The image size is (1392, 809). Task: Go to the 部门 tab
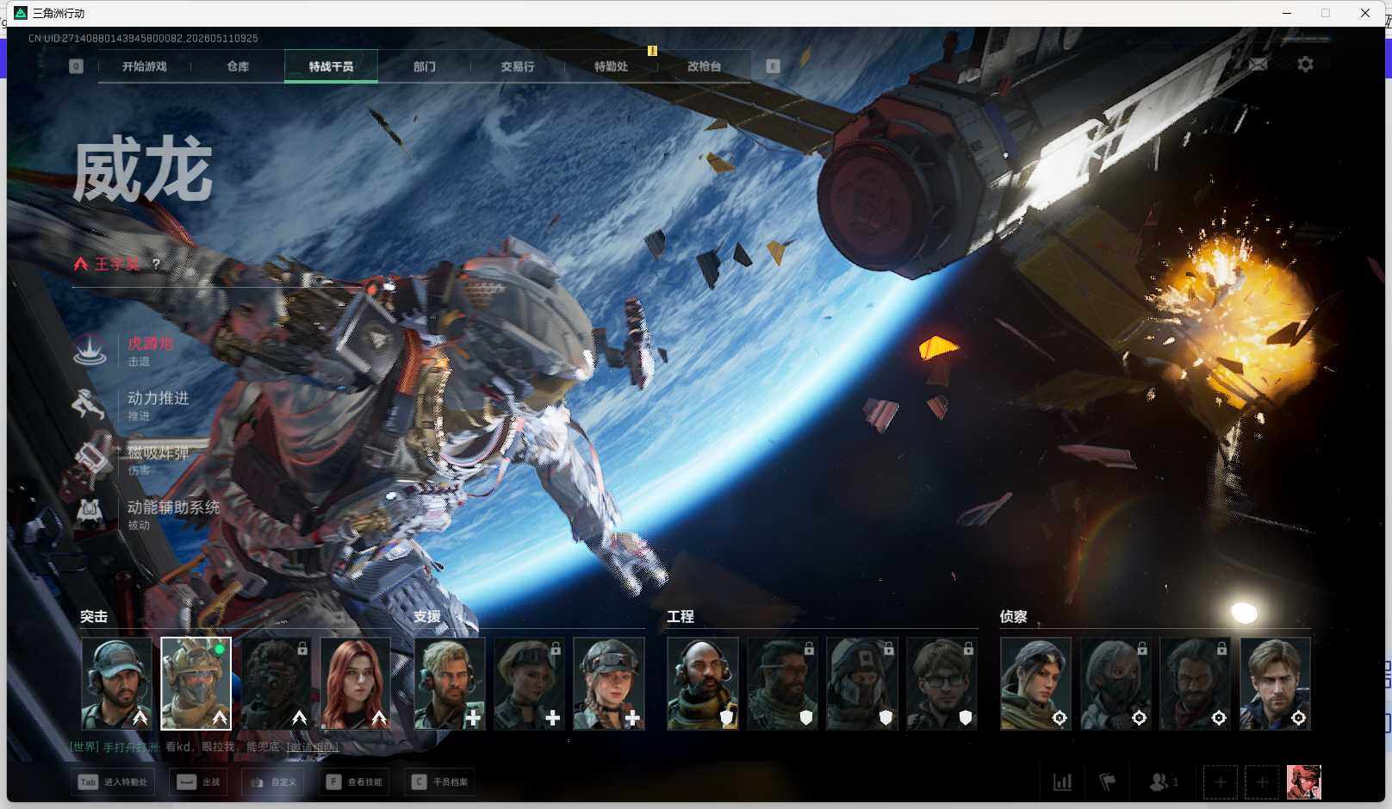click(424, 66)
